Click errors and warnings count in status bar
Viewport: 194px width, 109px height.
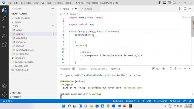point(7,101)
